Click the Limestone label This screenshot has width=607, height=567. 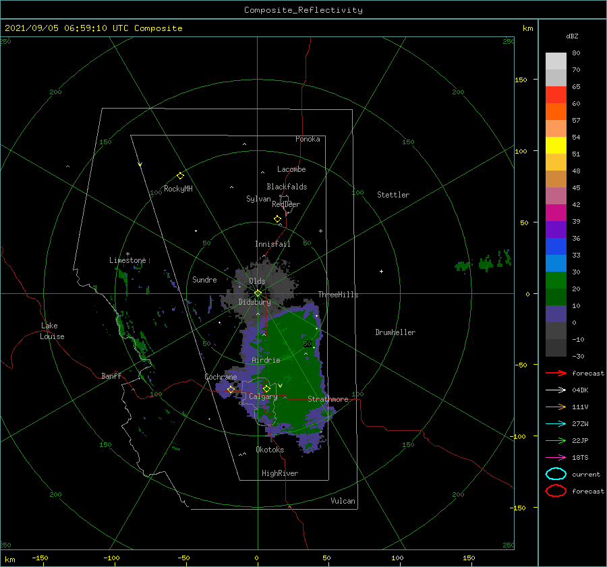tap(127, 260)
